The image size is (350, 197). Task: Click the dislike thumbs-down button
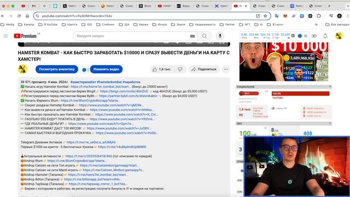[180, 69]
